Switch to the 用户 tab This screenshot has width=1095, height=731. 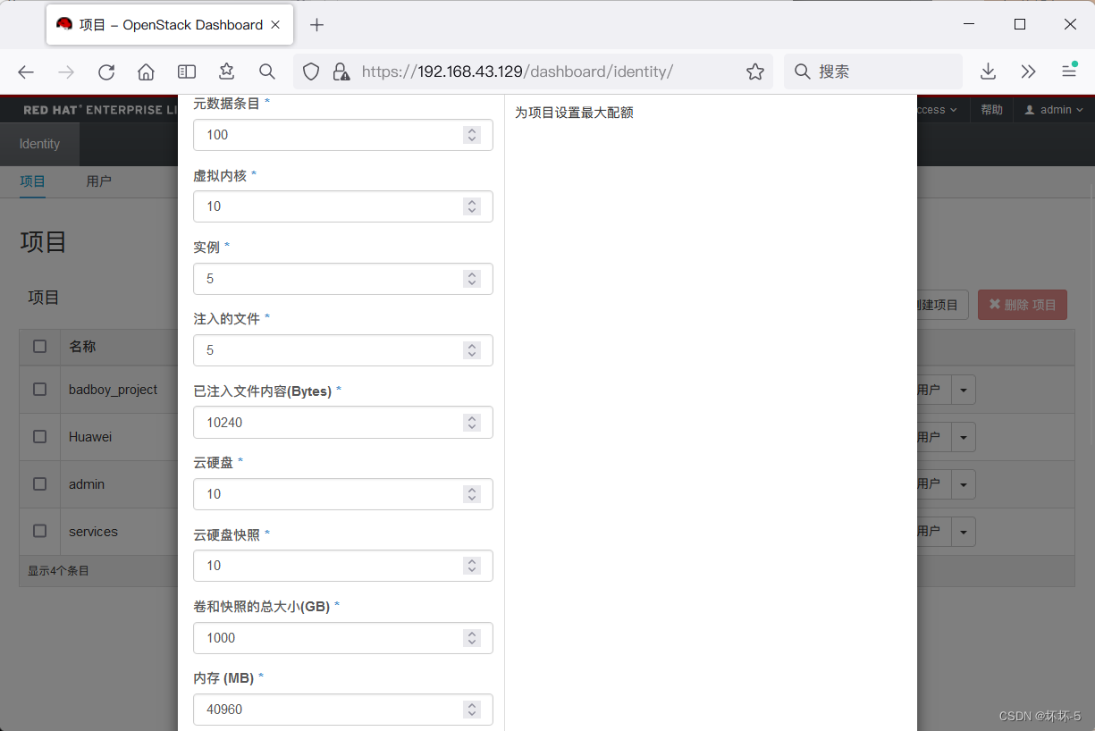click(x=98, y=181)
